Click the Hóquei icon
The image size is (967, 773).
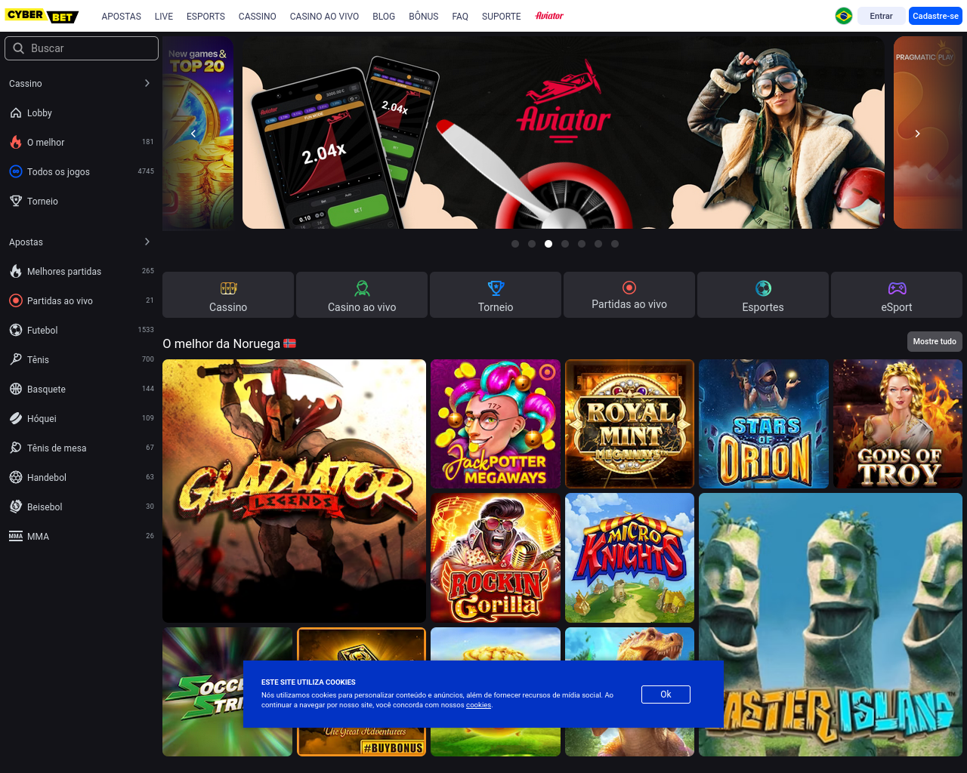tap(16, 419)
